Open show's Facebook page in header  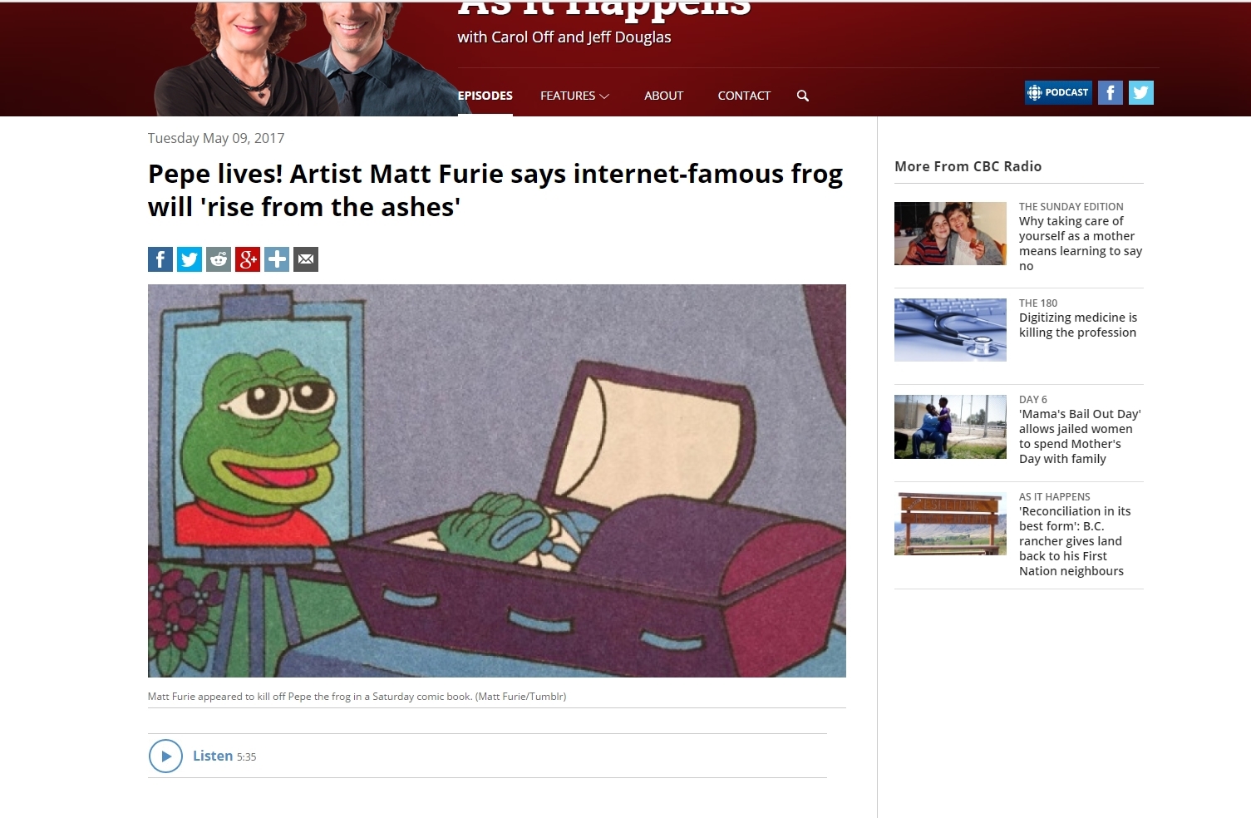tap(1111, 92)
